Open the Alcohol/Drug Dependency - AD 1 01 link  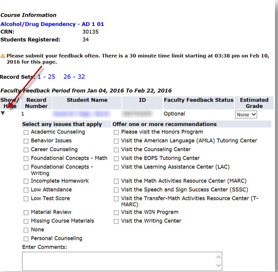coord(52,24)
